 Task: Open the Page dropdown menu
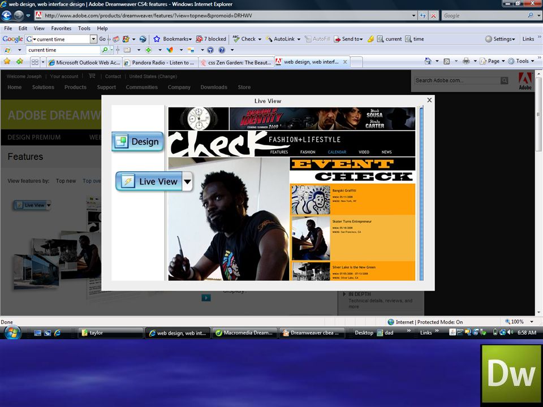pos(492,61)
